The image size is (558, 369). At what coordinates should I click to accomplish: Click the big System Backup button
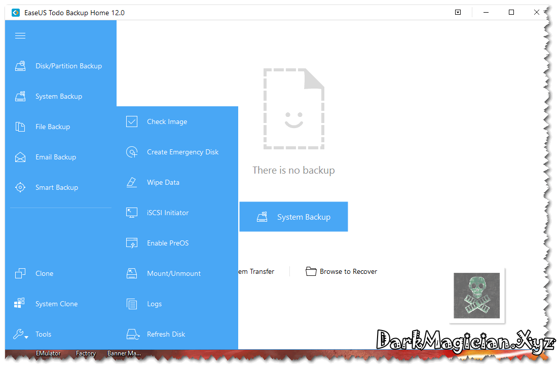point(293,217)
